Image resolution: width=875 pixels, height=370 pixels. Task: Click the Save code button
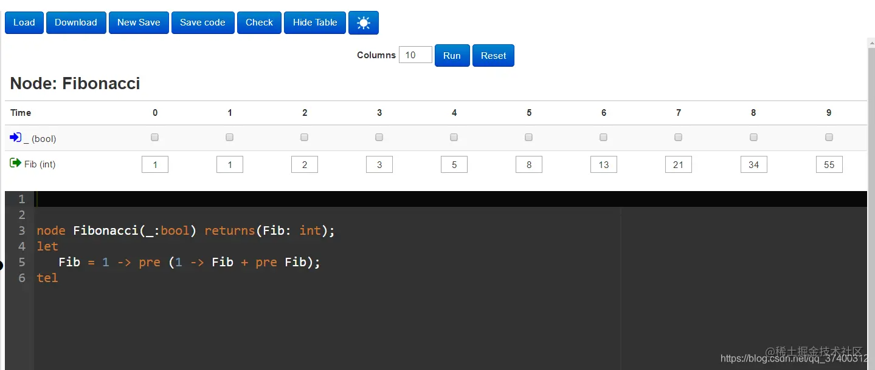[203, 22]
